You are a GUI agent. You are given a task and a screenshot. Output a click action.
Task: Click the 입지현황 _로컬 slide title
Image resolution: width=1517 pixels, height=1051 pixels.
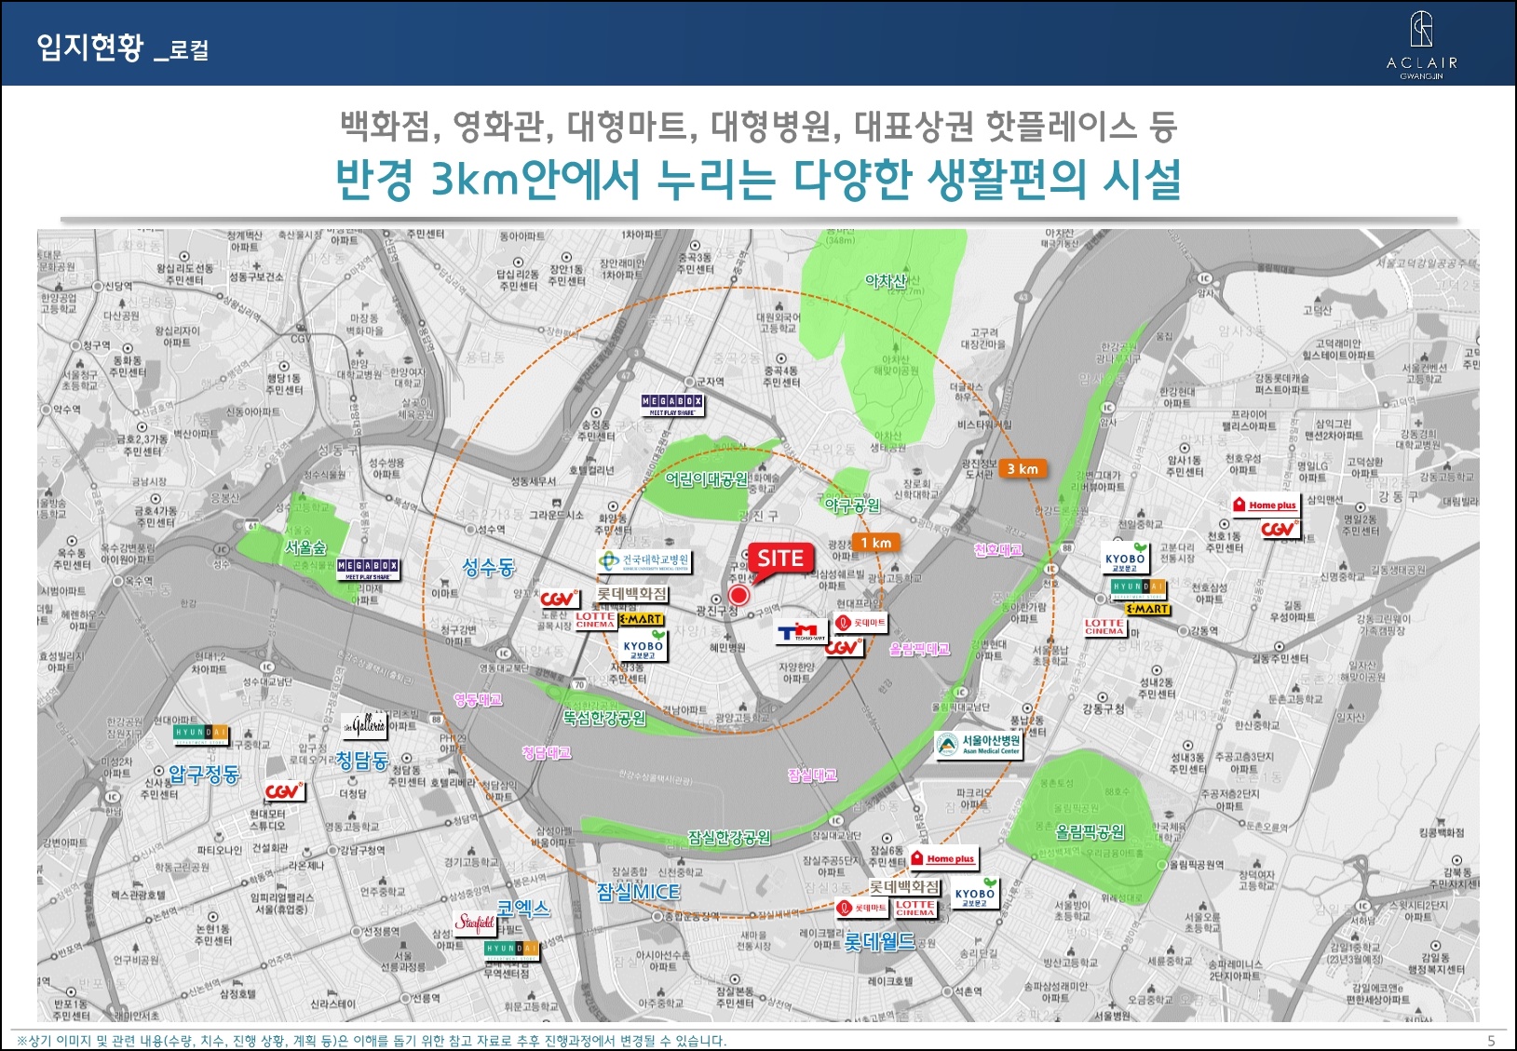122,47
